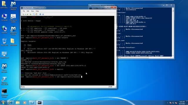Switch to Metasploit Console taskbar button

(x=39, y=103)
